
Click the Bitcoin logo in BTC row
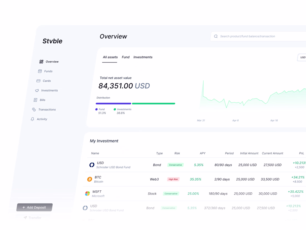pyautogui.click(x=90, y=179)
